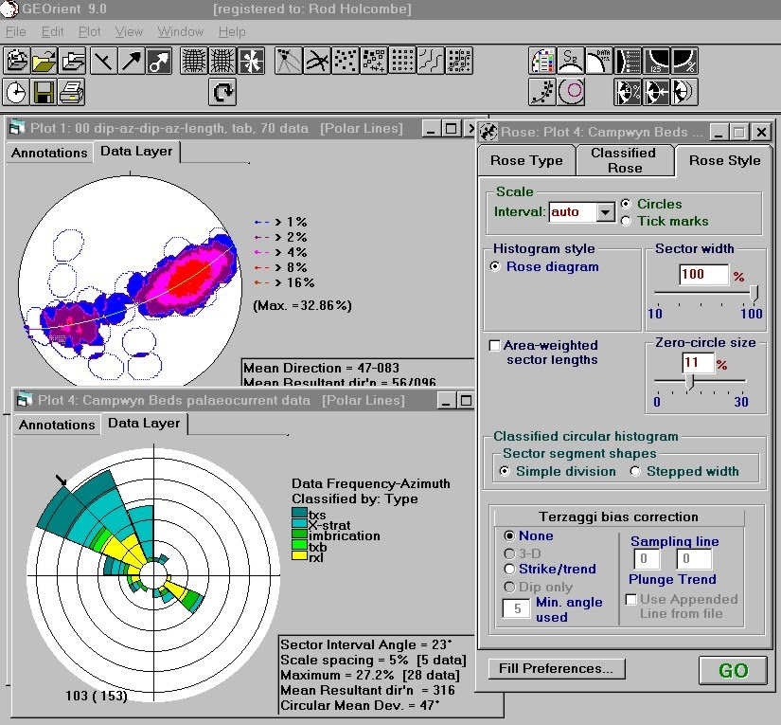Click the Zero-circle size percent field
This screenshot has height=725, width=781.
tap(699, 362)
